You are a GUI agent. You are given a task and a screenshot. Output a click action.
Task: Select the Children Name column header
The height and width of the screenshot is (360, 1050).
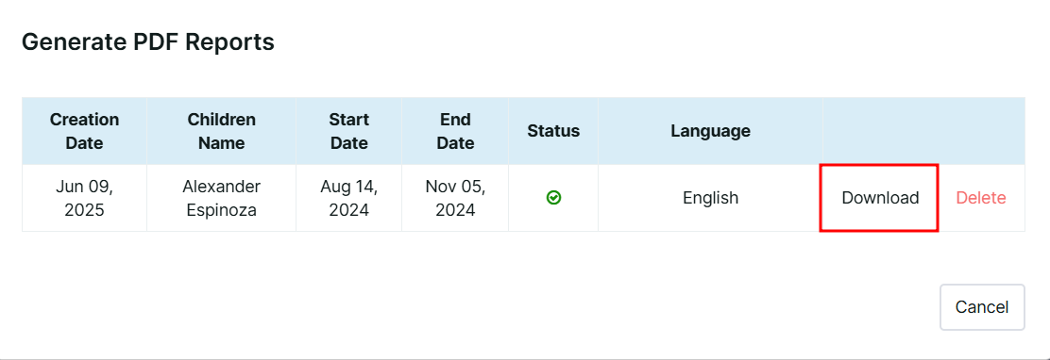tap(221, 131)
